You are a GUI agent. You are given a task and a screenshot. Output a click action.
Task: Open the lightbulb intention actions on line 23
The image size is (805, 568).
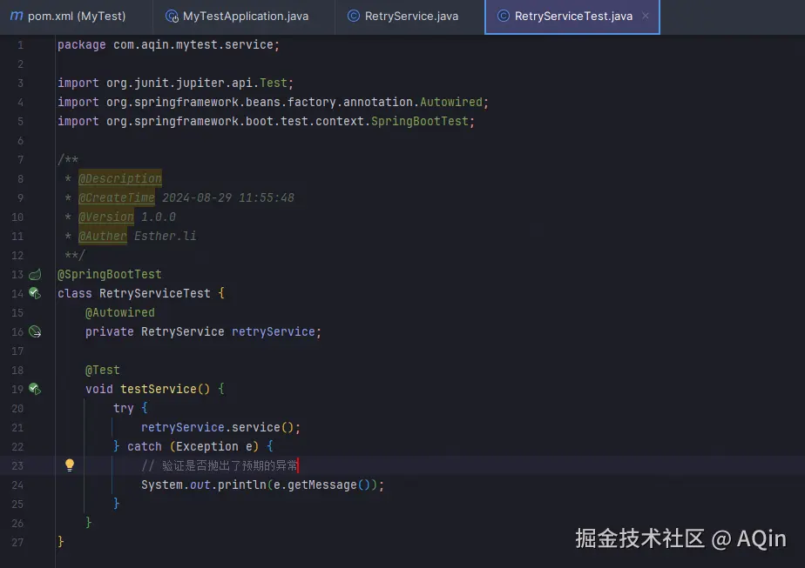(70, 465)
